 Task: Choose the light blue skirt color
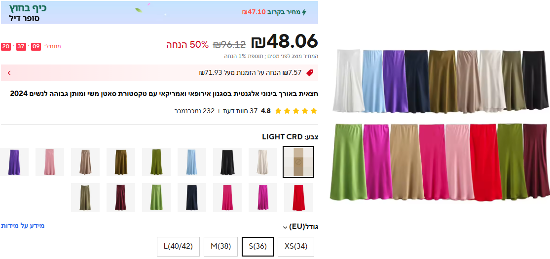point(191,162)
